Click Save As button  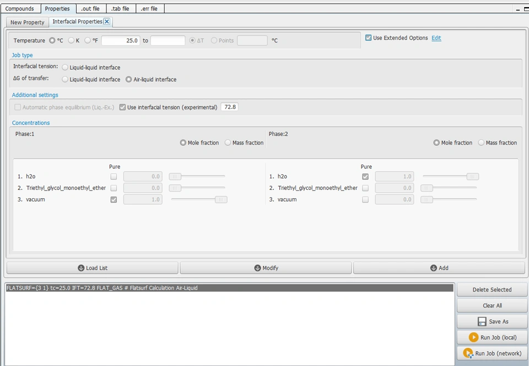coord(492,321)
